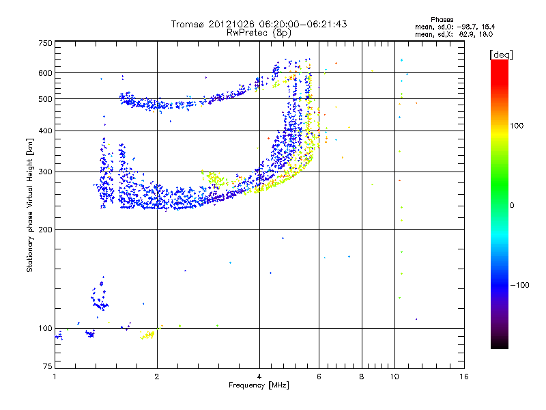546x410 pixels.
Task: Click y-axis tick label '500'
Action: tap(45, 99)
